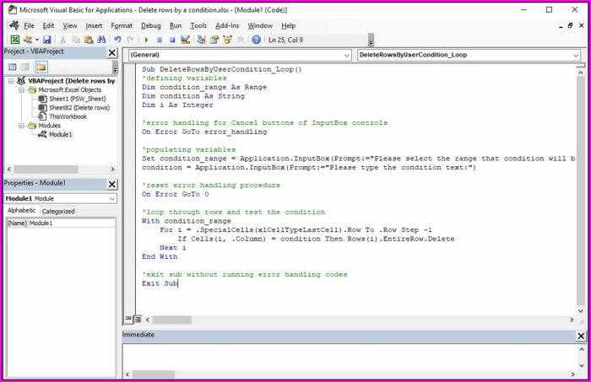The height and width of the screenshot is (382, 591).
Task: Open the Properties Window toolbar icon
Action: 214,40
